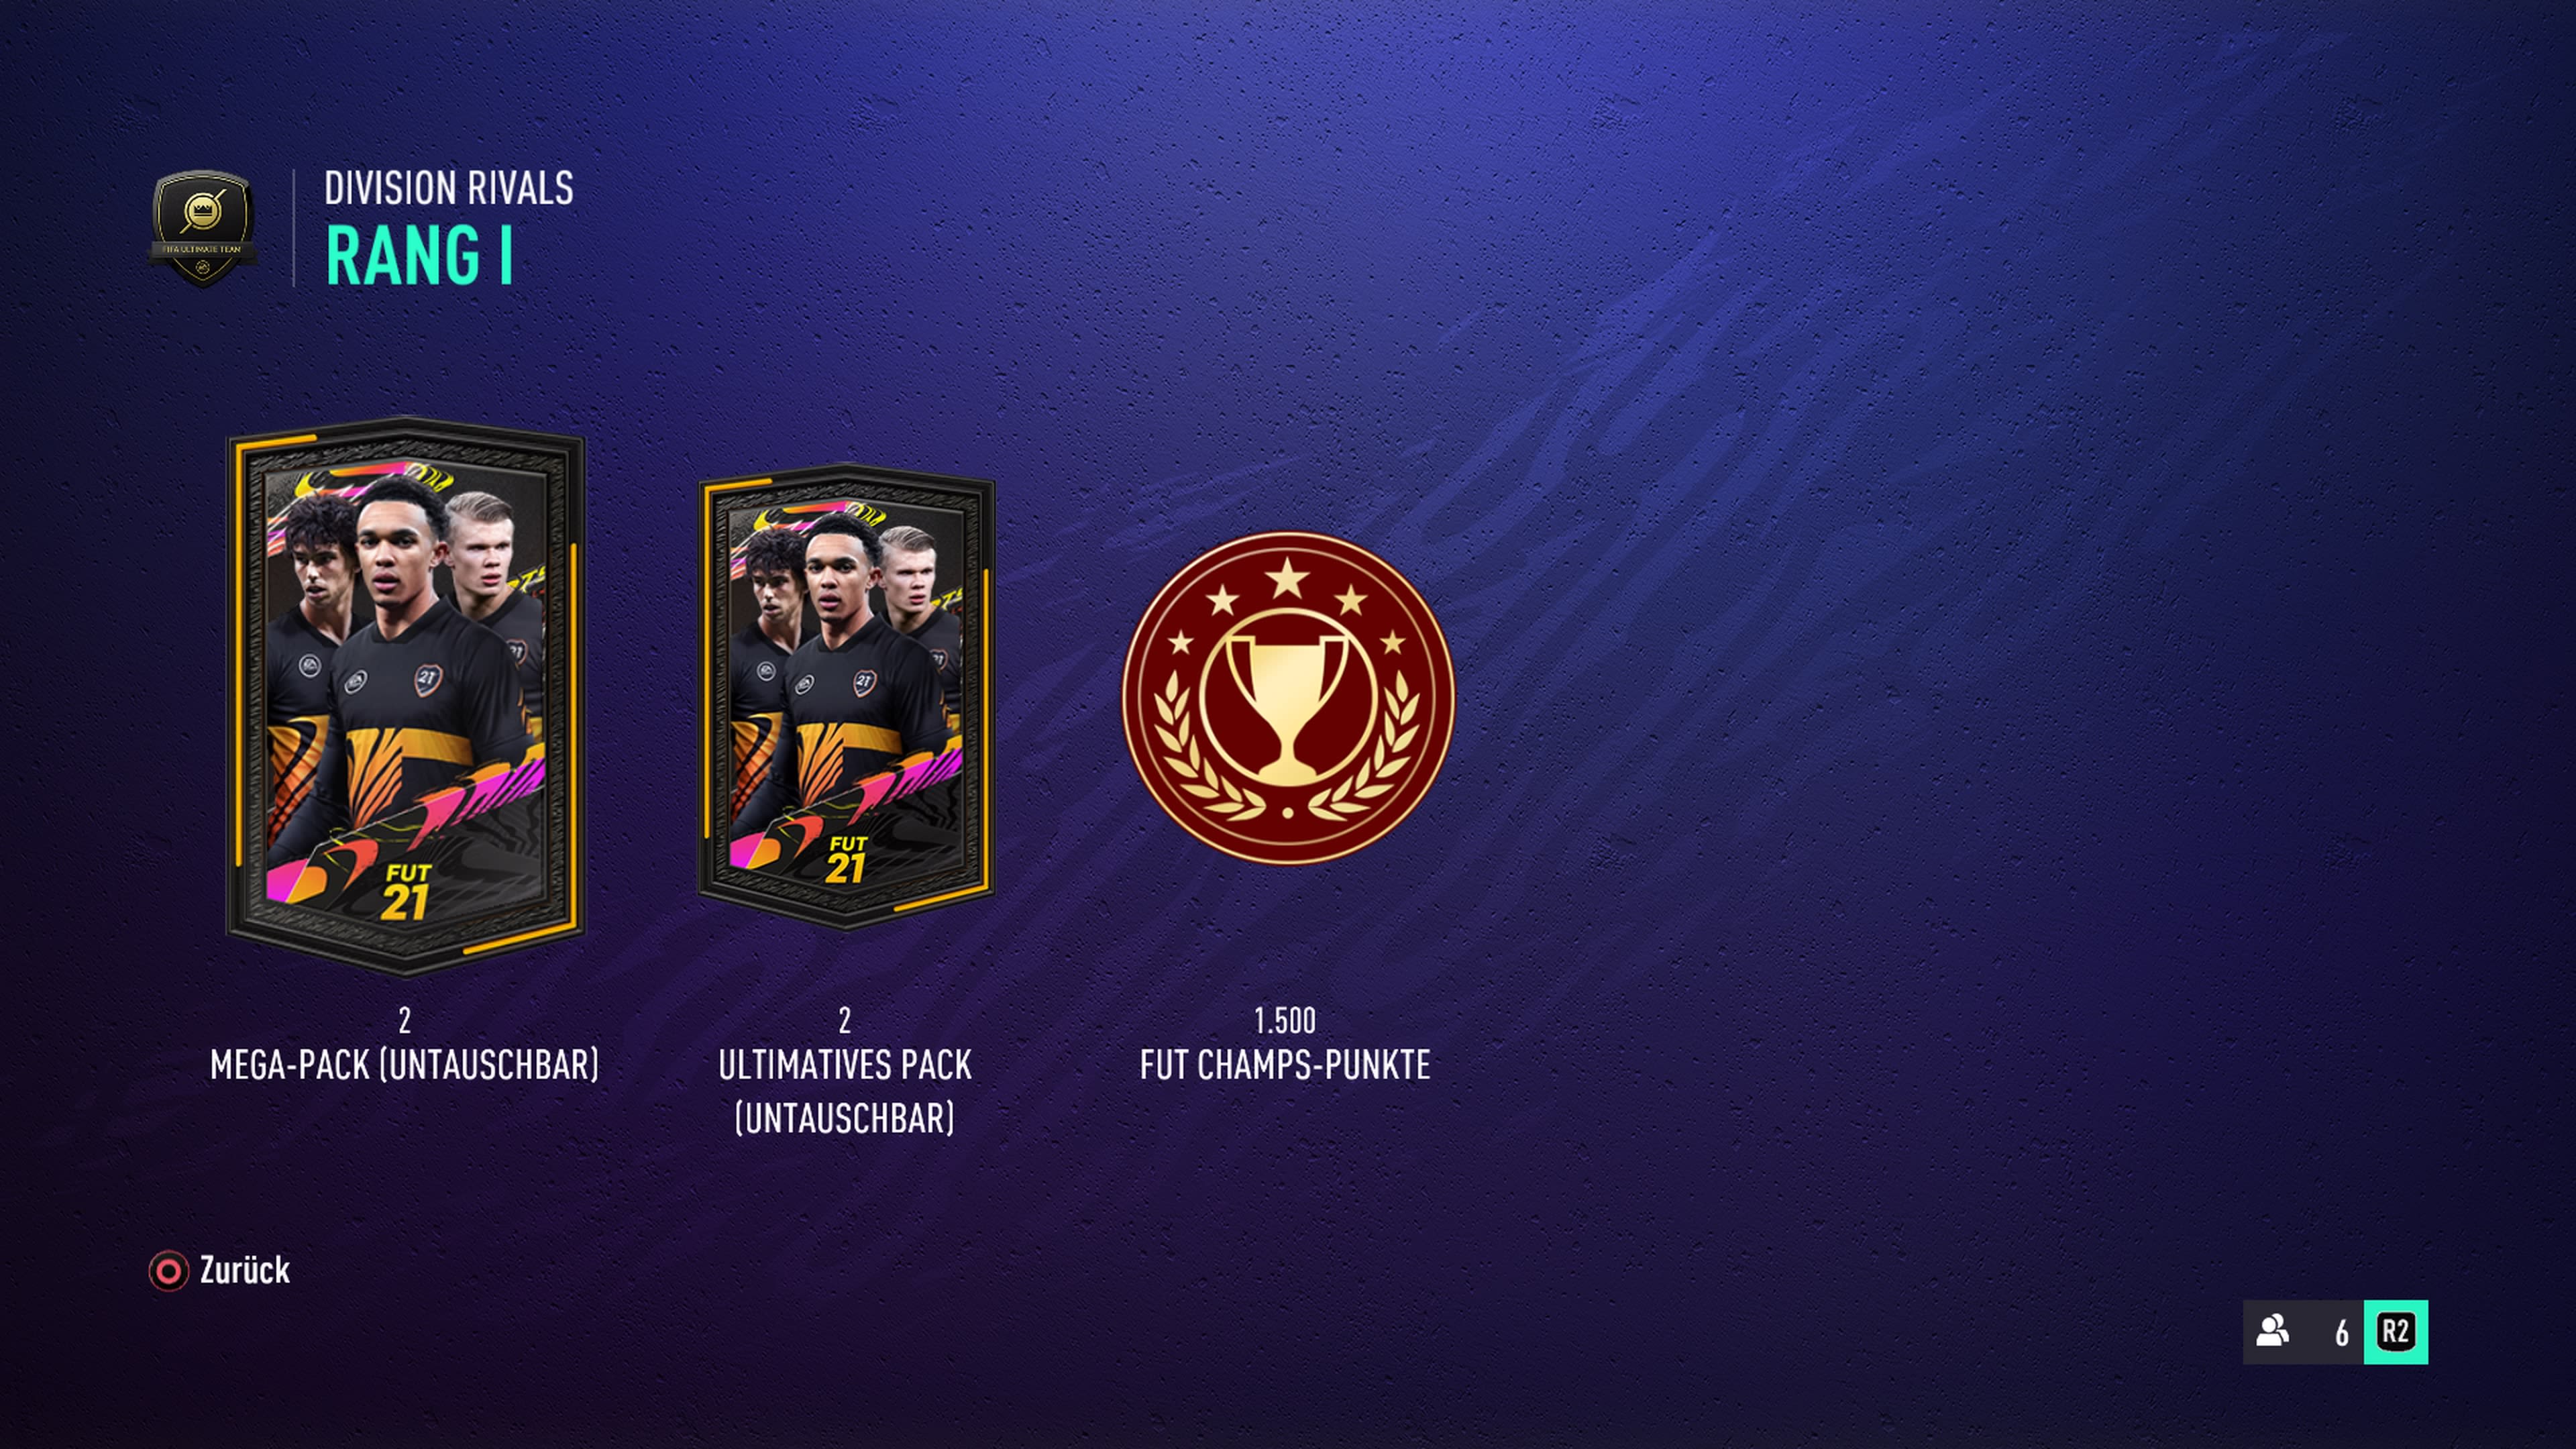2576x1449 pixels.
Task: Click the quantity 2 above MEGA-PACK label
Action: (x=404, y=1020)
